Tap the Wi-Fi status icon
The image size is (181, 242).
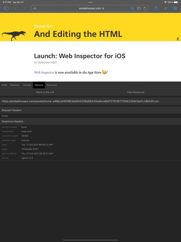pos(166,2)
